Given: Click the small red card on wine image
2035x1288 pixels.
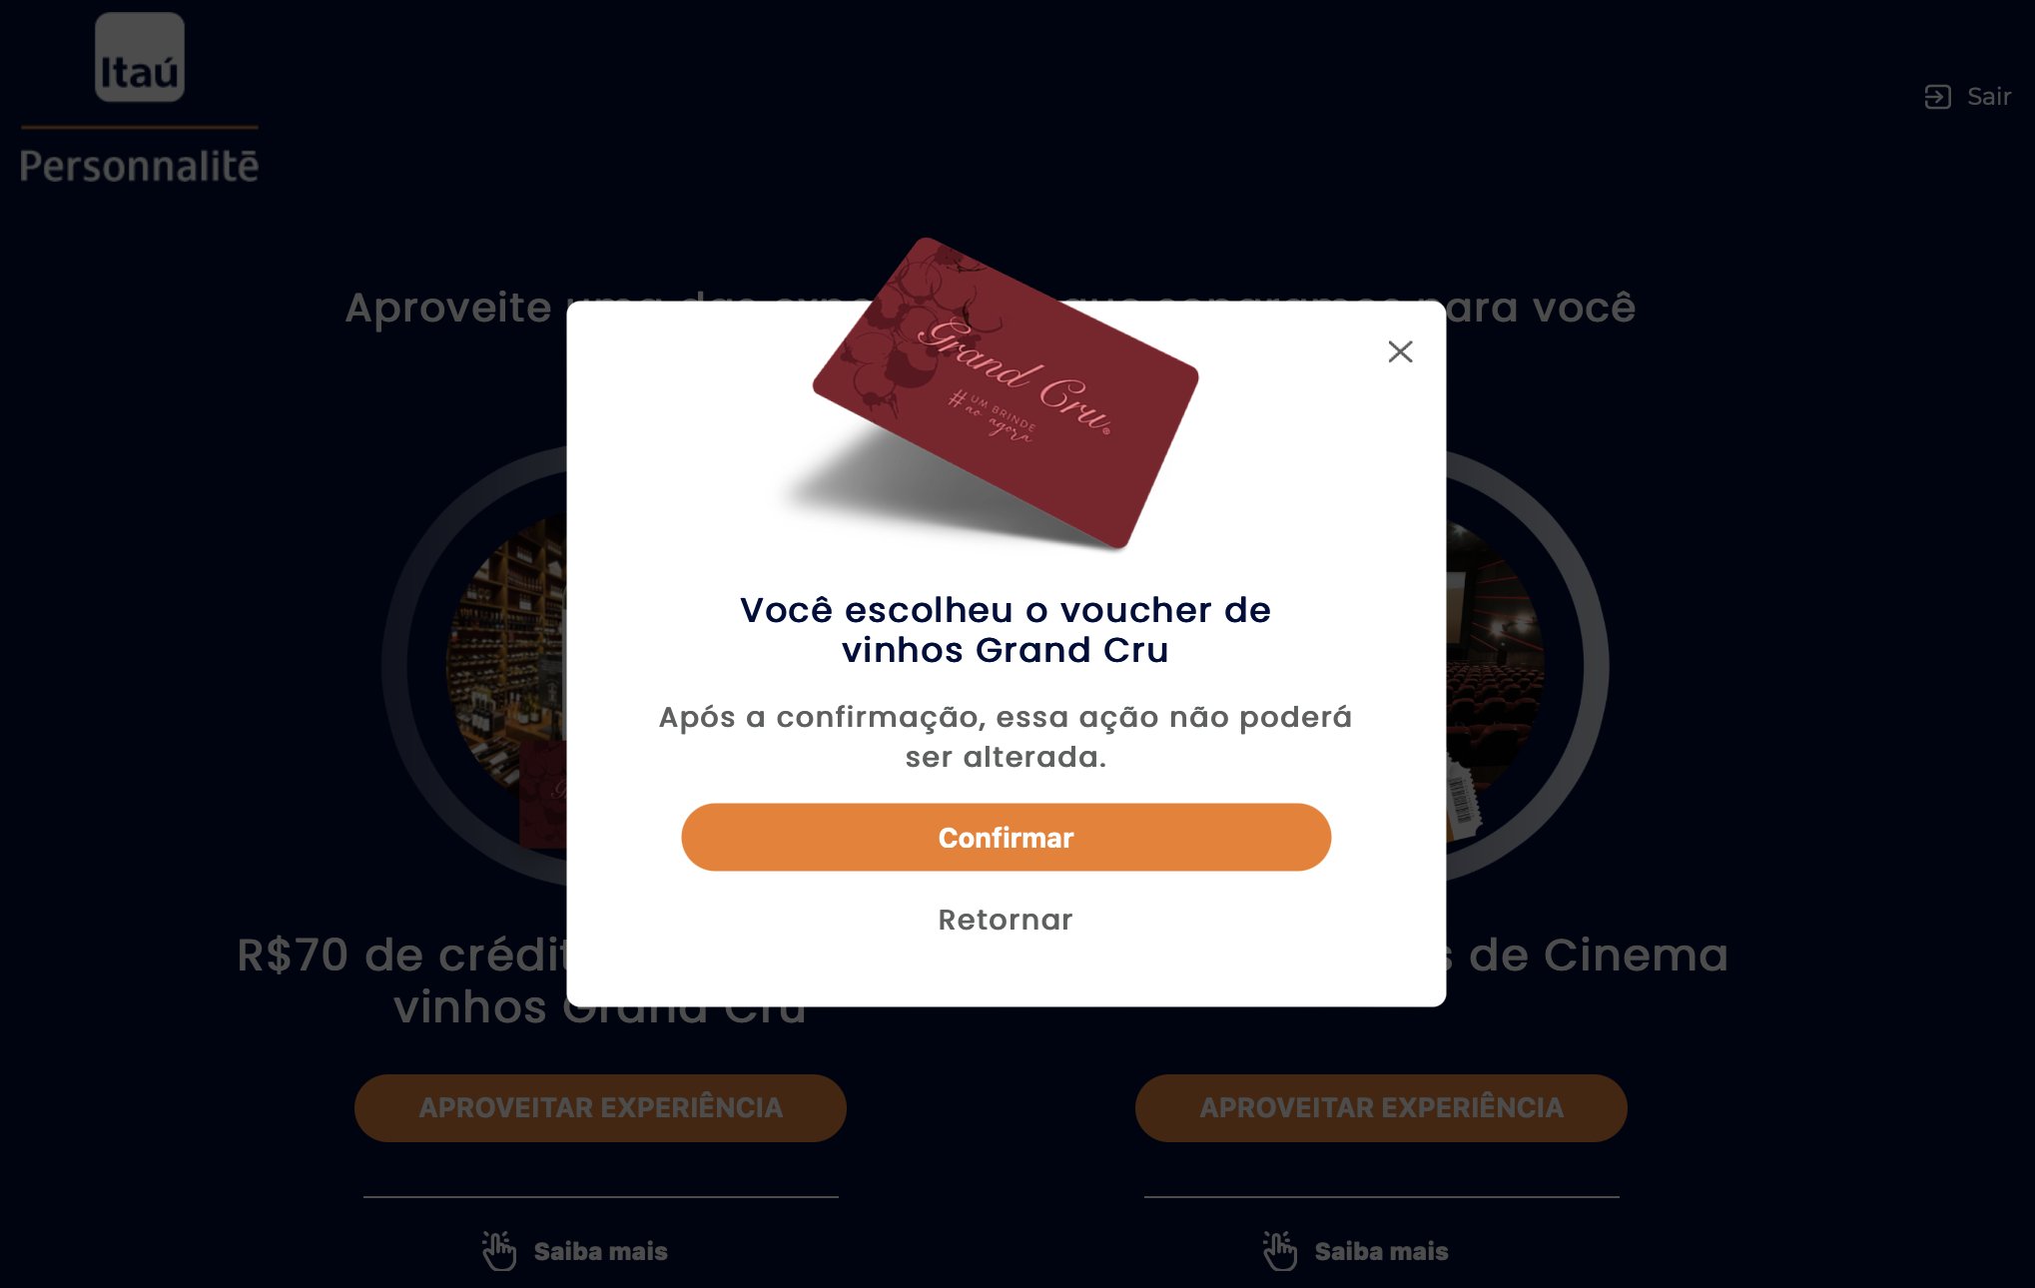Looking at the screenshot, I should click(x=543, y=795).
